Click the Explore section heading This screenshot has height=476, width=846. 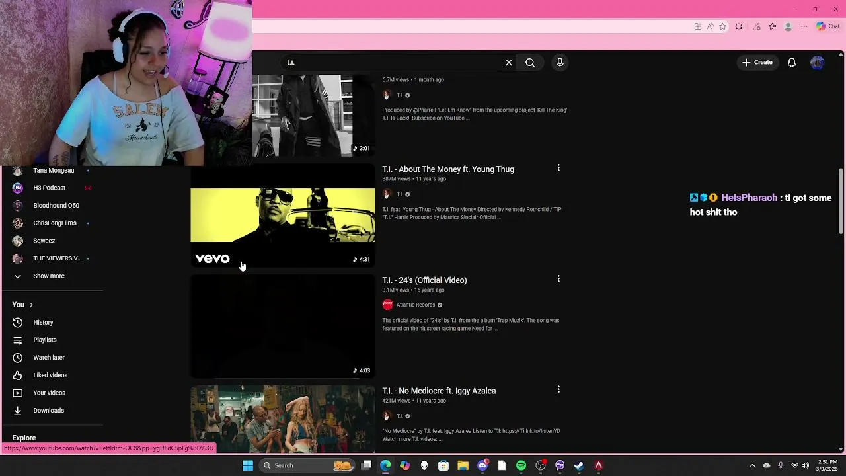[24, 438]
